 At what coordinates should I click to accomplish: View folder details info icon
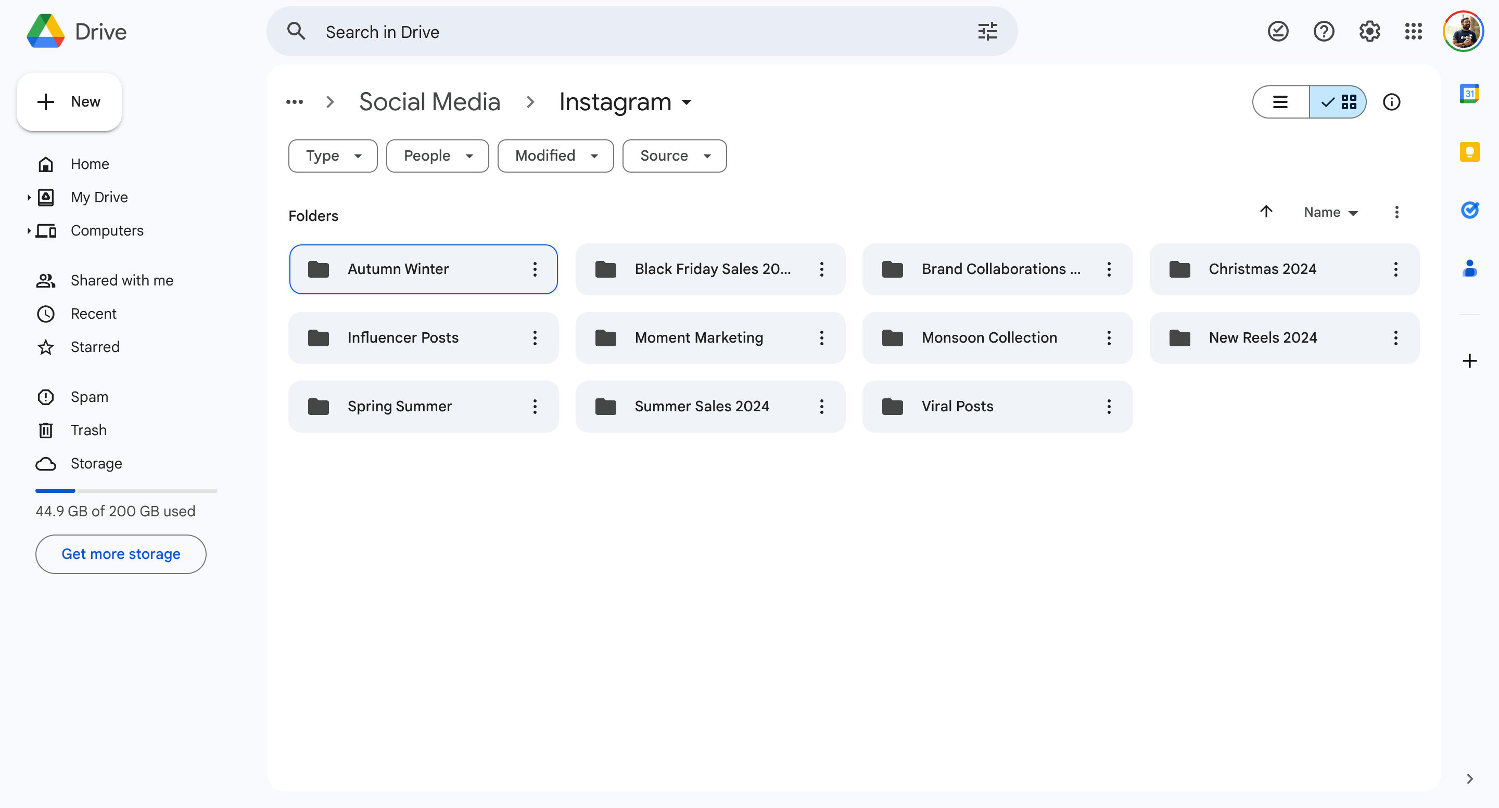point(1391,102)
